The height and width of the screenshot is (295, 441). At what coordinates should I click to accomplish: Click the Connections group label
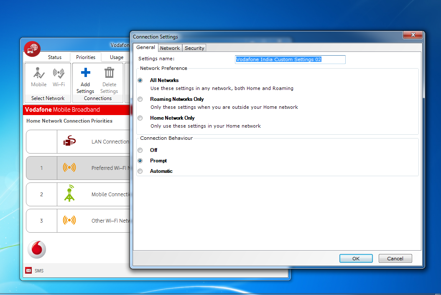pyautogui.click(x=97, y=98)
